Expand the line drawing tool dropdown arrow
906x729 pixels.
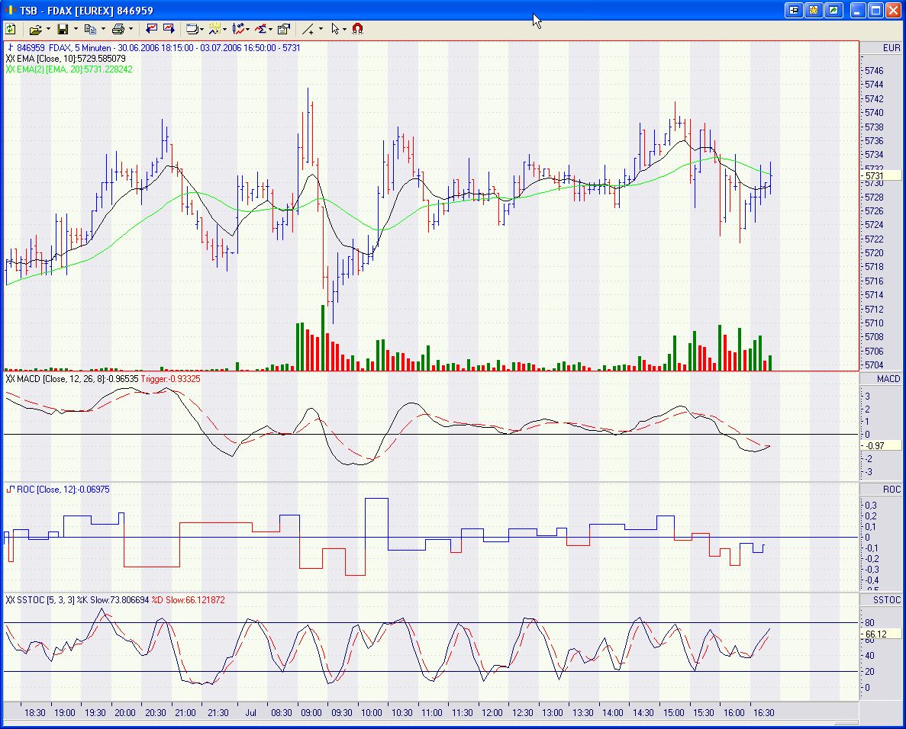click(x=321, y=29)
